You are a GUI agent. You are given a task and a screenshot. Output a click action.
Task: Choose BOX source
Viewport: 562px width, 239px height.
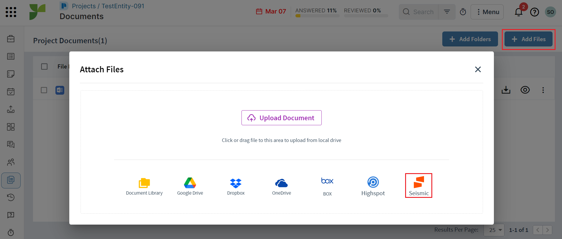[327, 187]
